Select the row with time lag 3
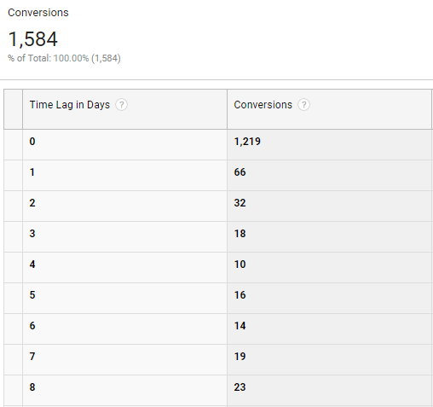Viewport: 433px width, 407px height. pos(218,236)
